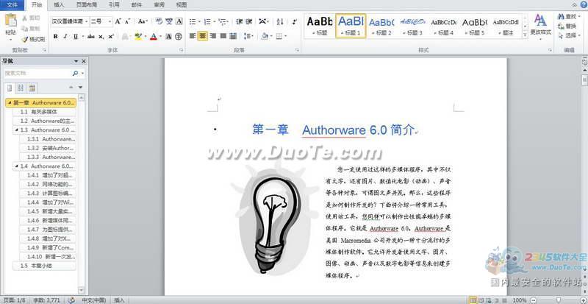Apply strikethrough (abc) formatting
This screenshot has width=588, height=304.
tap(90, 37)
